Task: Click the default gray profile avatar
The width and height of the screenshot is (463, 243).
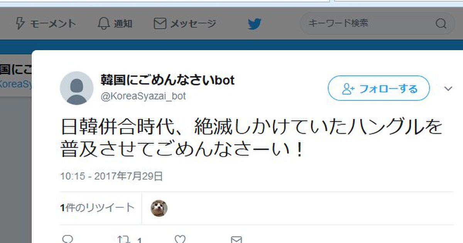Action: (76, 88)
